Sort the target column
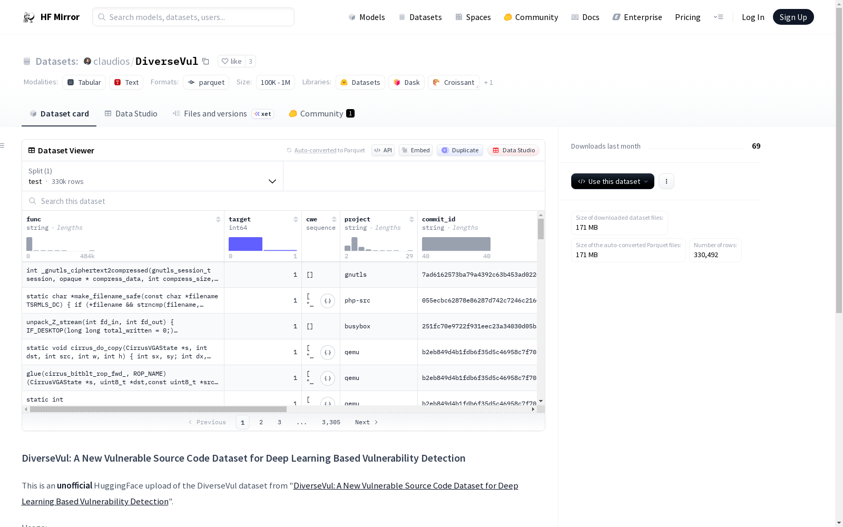 tap(296, 219)
